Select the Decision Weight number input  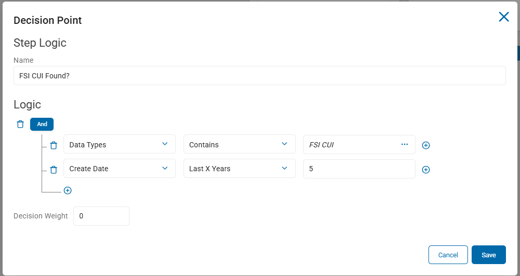point(101,216)
